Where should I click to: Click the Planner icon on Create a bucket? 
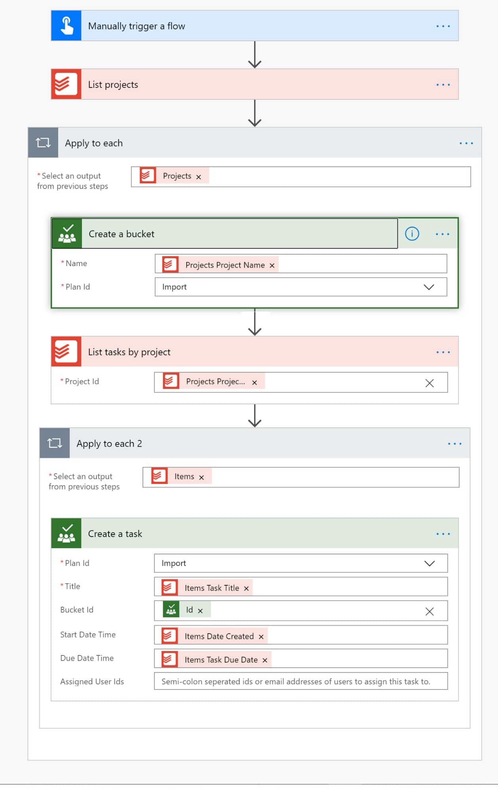(67, 234)
